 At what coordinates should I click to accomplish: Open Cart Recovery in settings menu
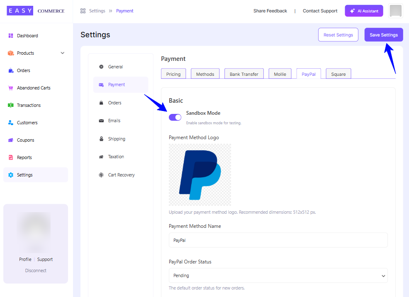(x=121, y=175)
